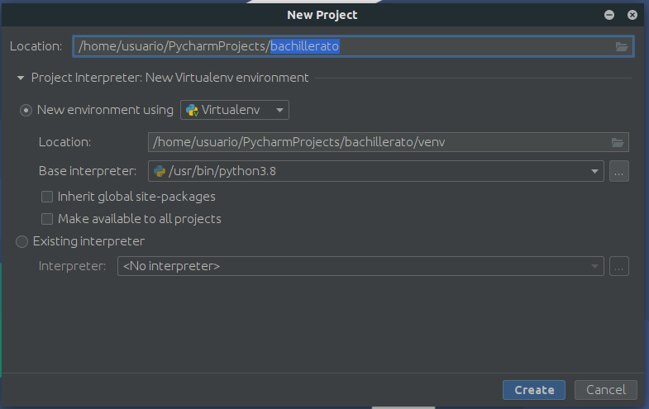The image size is (649, 409).
Task: Click ellipsis button beside No interpreter field
Action: pos(618,266)
